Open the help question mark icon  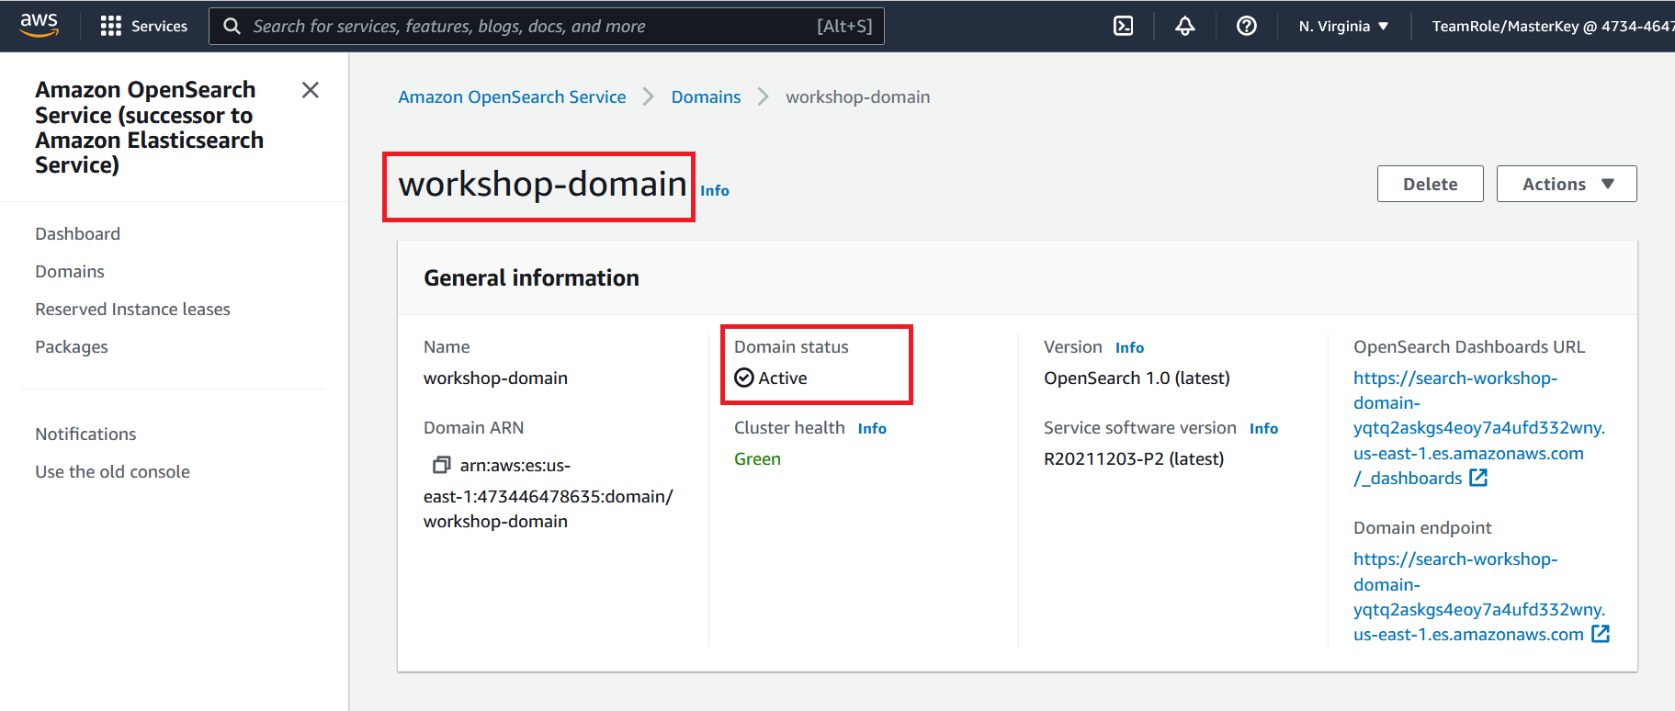click(x=1247, y=26)
